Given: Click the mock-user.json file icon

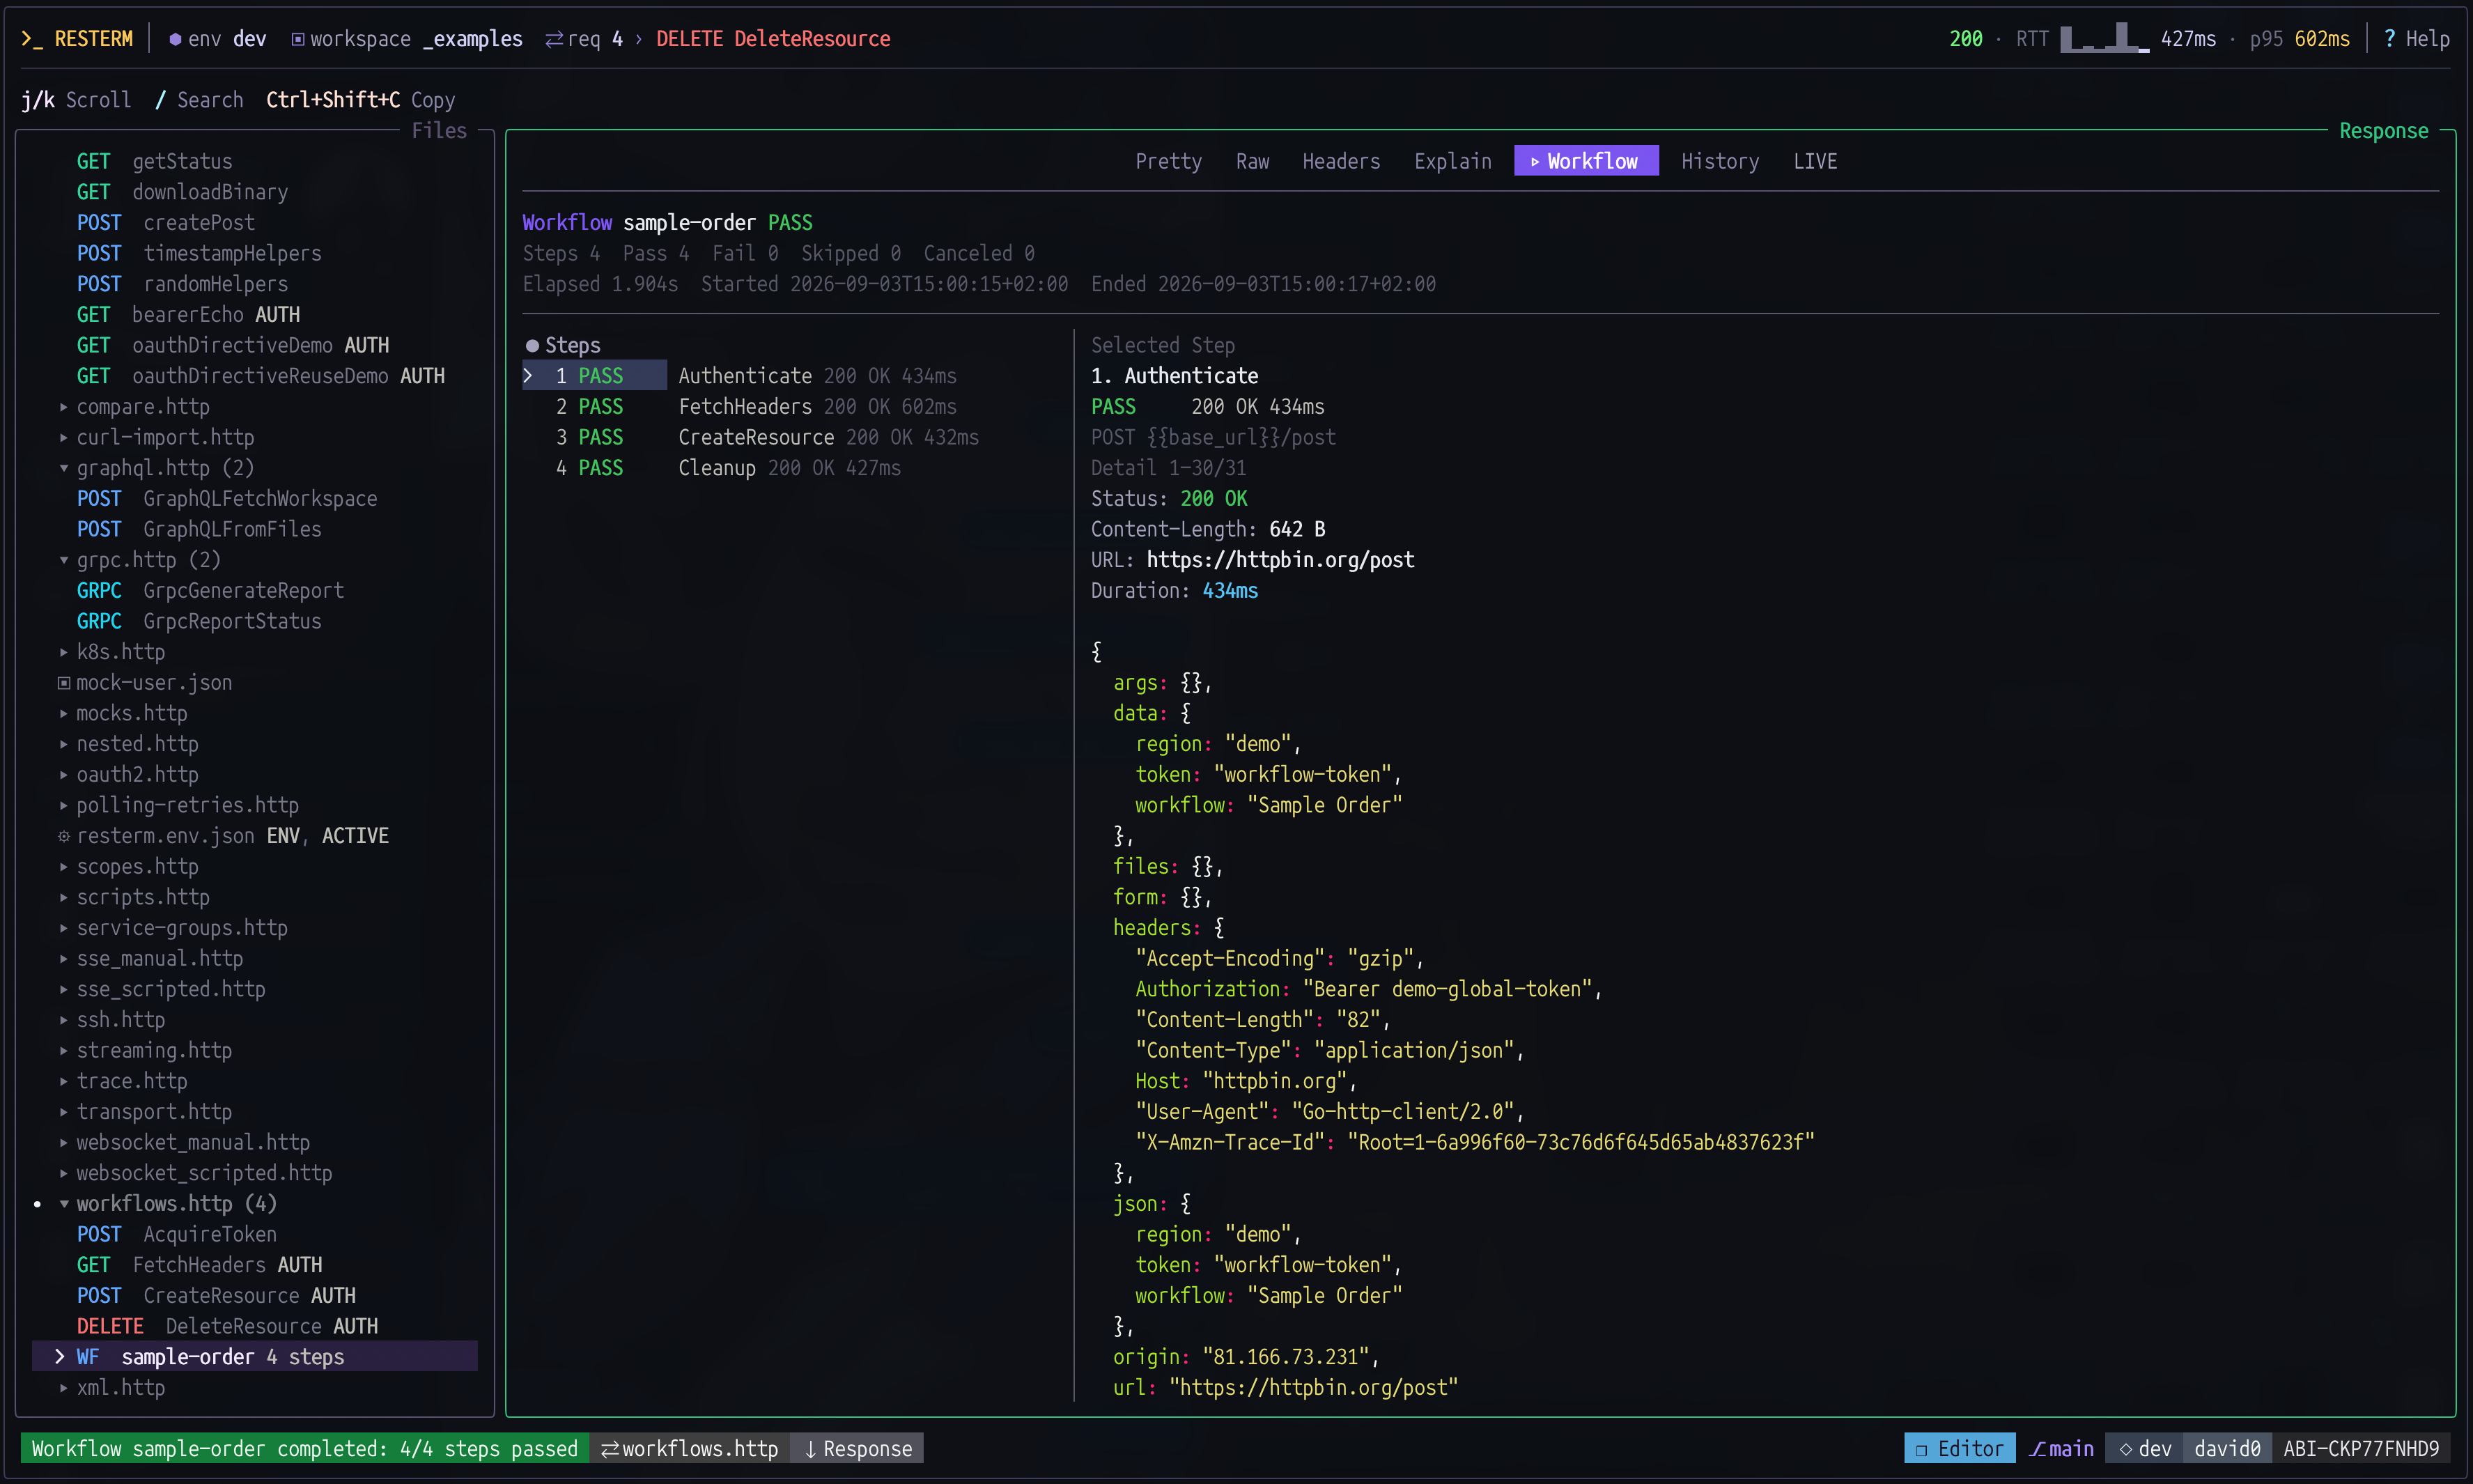Looking at the screenshot, I should point(64,683).
